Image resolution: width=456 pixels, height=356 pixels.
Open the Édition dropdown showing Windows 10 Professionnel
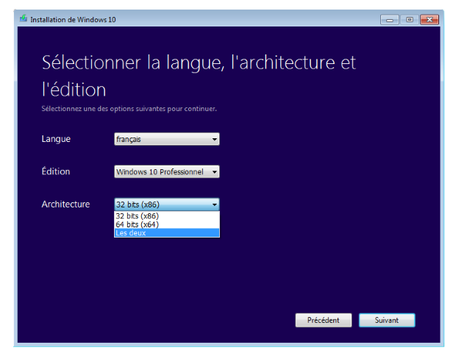tap(167, 171)
